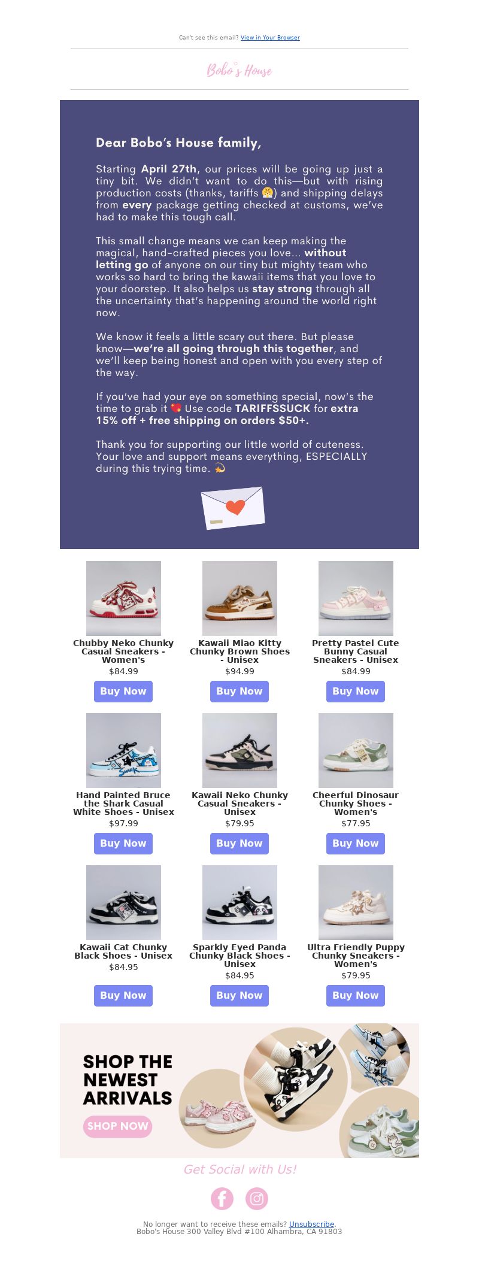The height and width of the screenshot is (1264, 479).
Task: Open the Kawaii Cat Chunky Black Shoes image
Action: click(x=123, y=902)
